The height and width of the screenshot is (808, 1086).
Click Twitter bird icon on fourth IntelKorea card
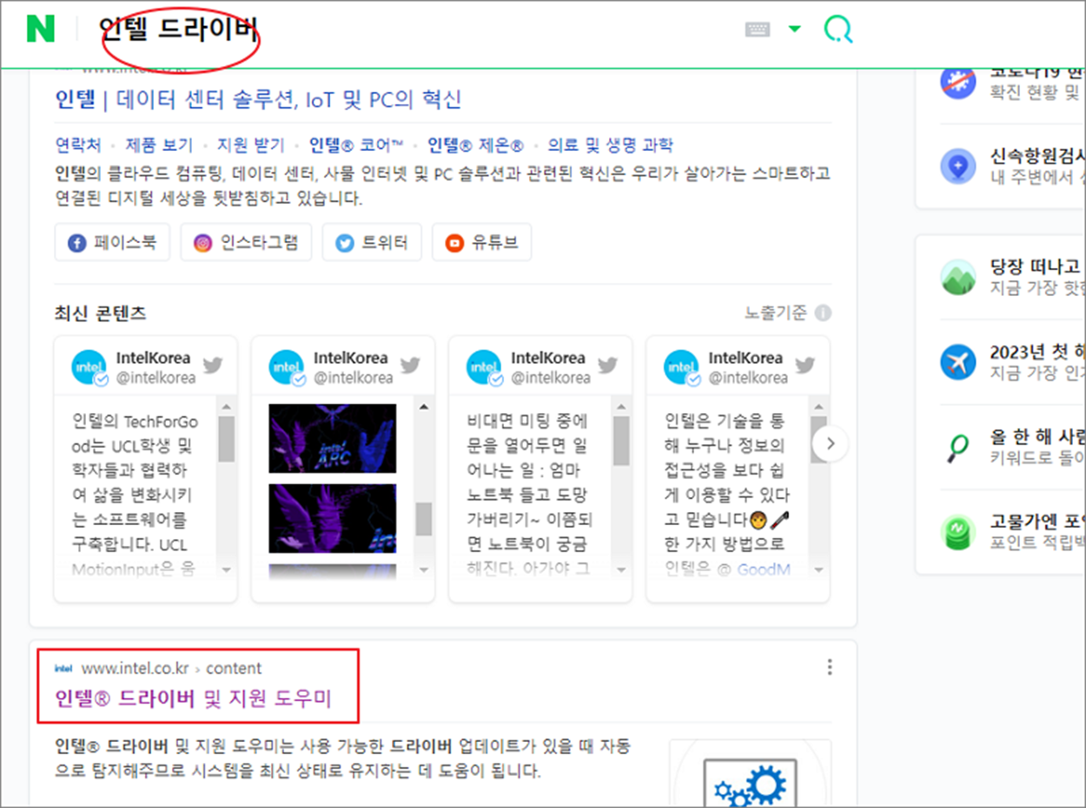click(x=805, y=365)
